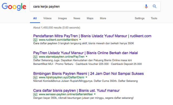The width and height of the screenshot is (173, 105).
Task: Open 'PayTren Ustadz Yusuf Mansur' ad title
Action: click(85, 53)
